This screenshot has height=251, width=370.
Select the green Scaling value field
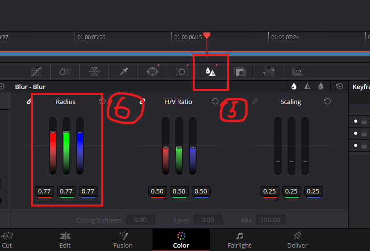(x=292, y=192)
